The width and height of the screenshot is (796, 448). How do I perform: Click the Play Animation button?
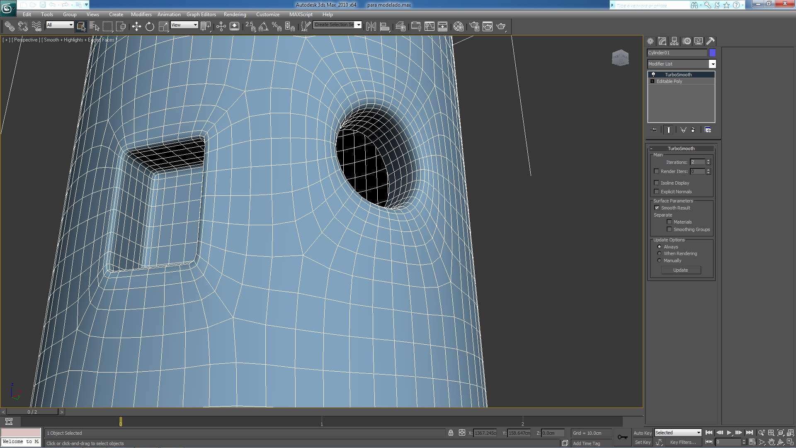point(729,433)
